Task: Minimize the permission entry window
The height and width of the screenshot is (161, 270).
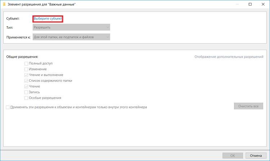Action: click(238, 4)
